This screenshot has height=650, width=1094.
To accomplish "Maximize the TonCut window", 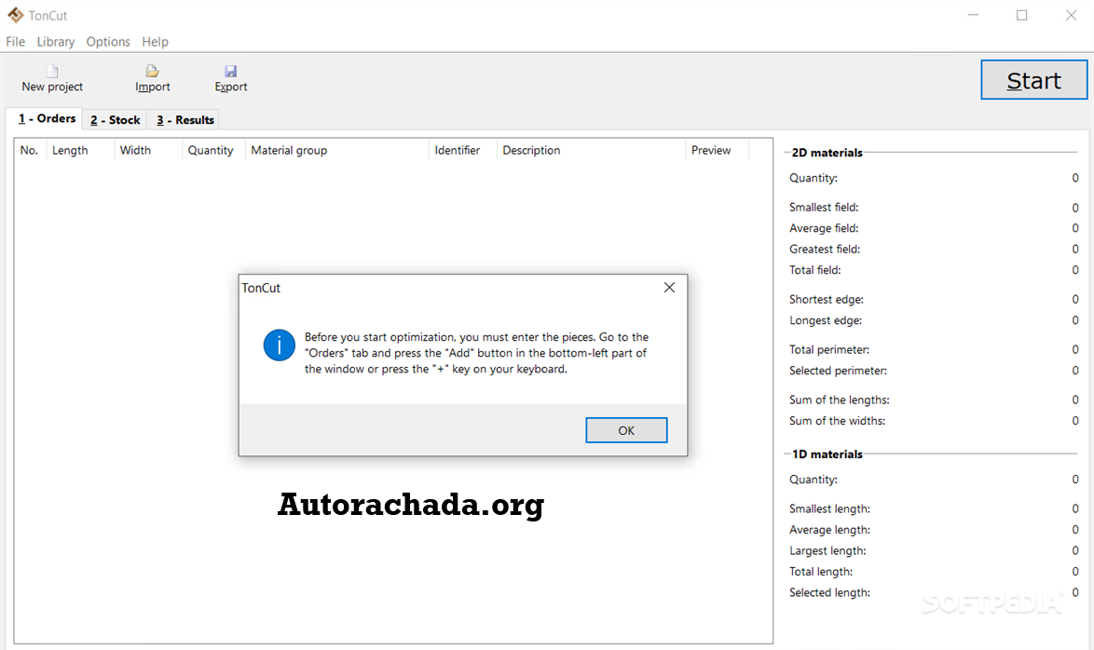I will [x=1021, y=15].
